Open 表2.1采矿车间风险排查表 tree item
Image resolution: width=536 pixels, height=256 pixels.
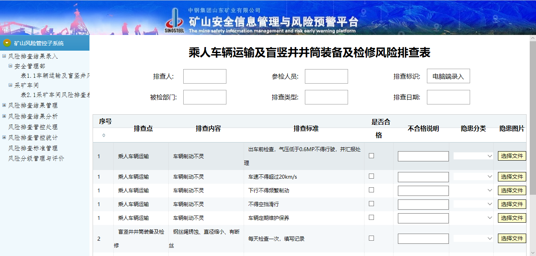[x=55, y=95]
